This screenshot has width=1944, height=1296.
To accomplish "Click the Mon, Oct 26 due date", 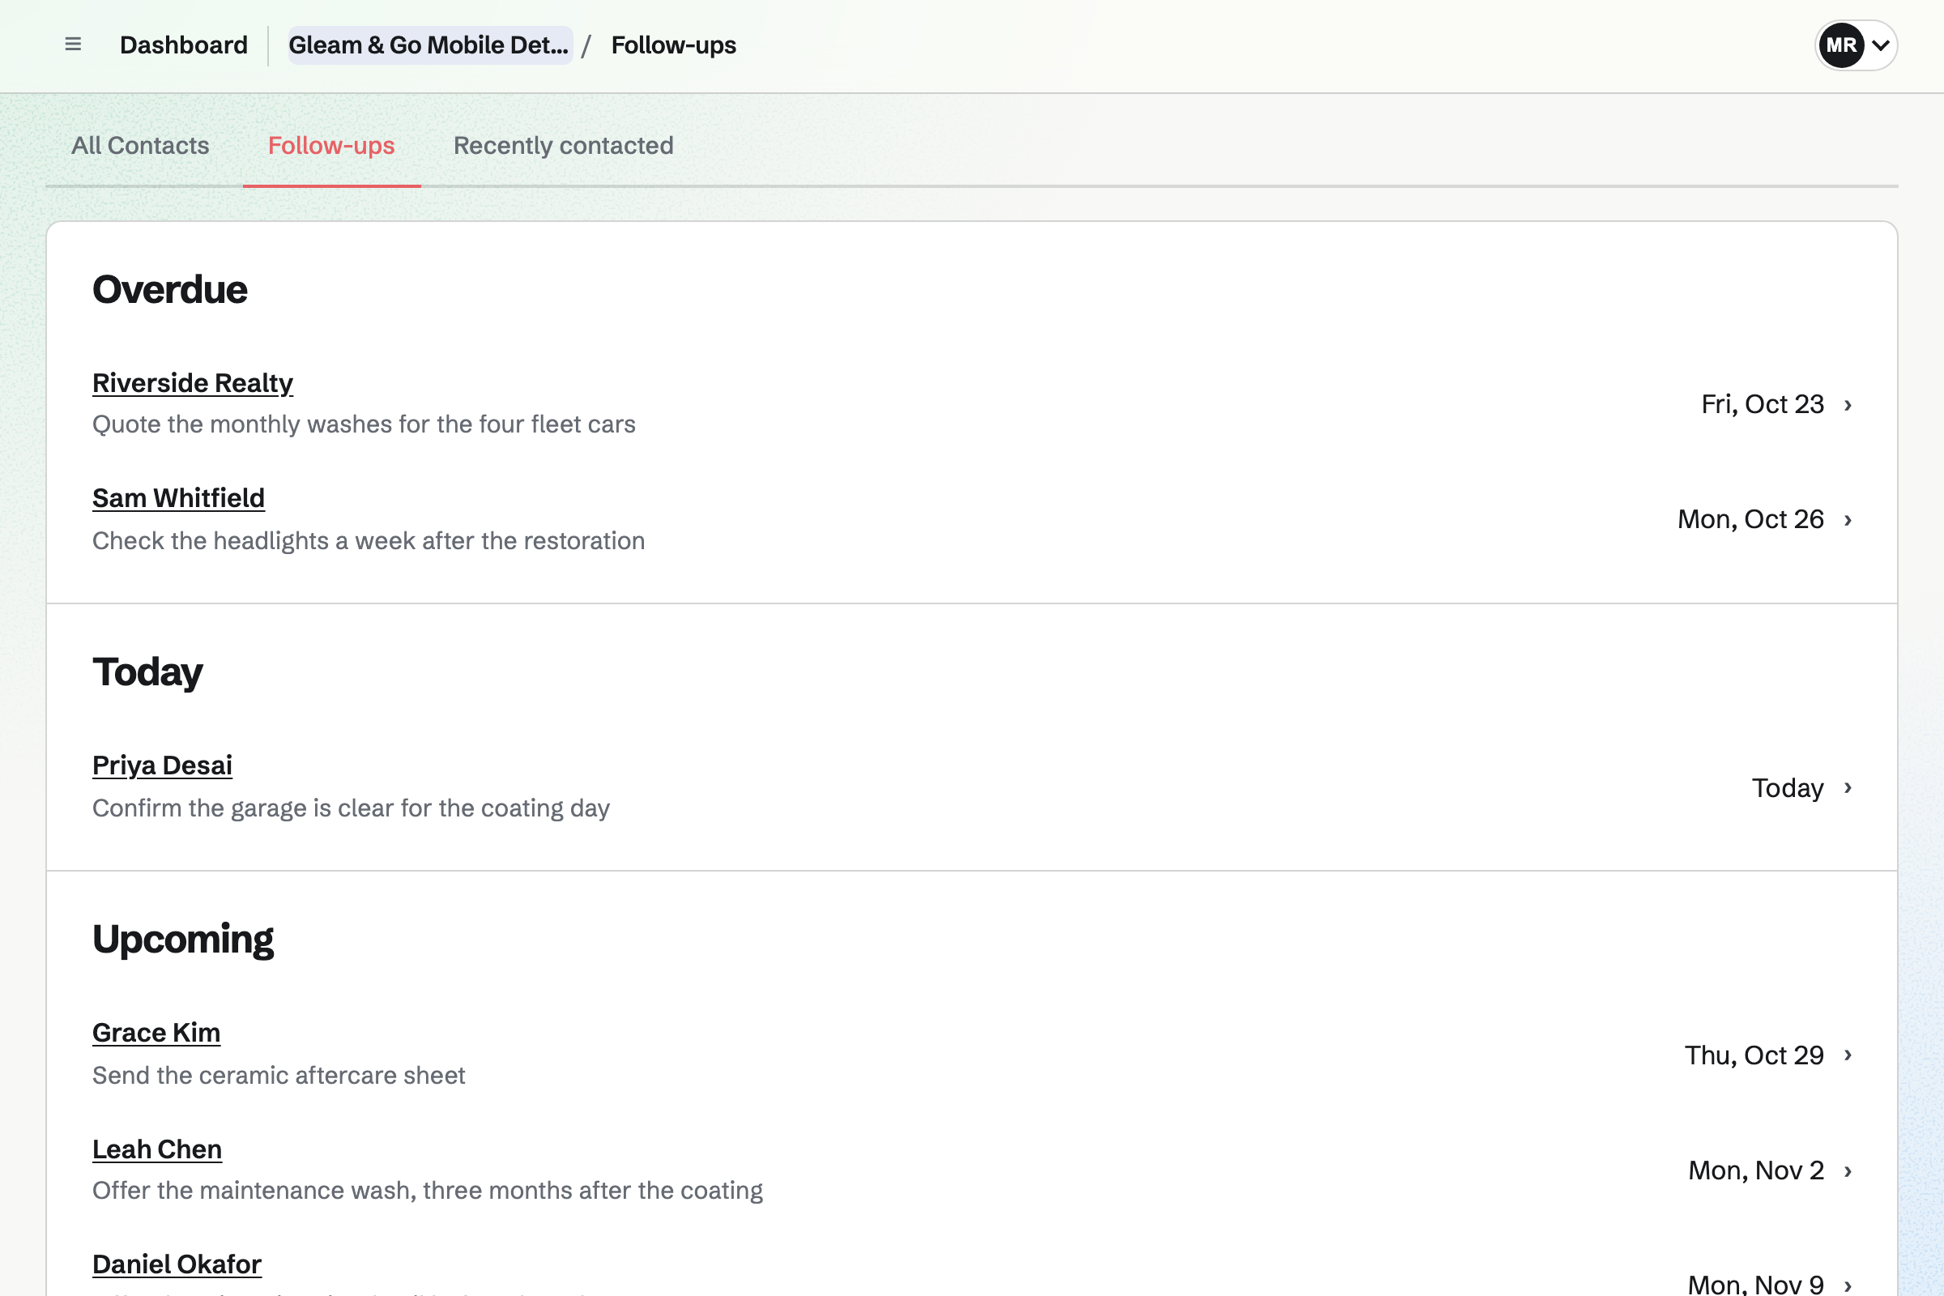I will (x=1750, y=519).
